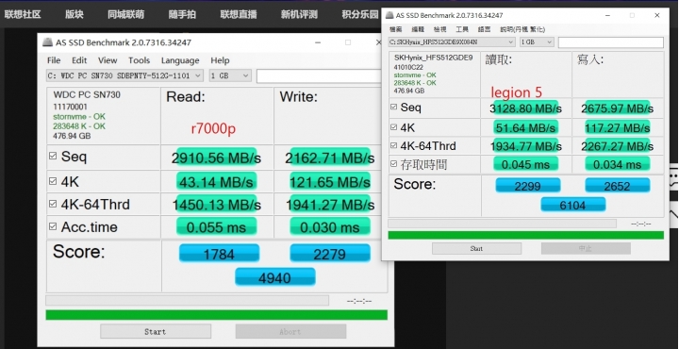The height and width of the screenshot is (349, 679).
Task: Open the Edit menu
Action: (x=79, y=60)
